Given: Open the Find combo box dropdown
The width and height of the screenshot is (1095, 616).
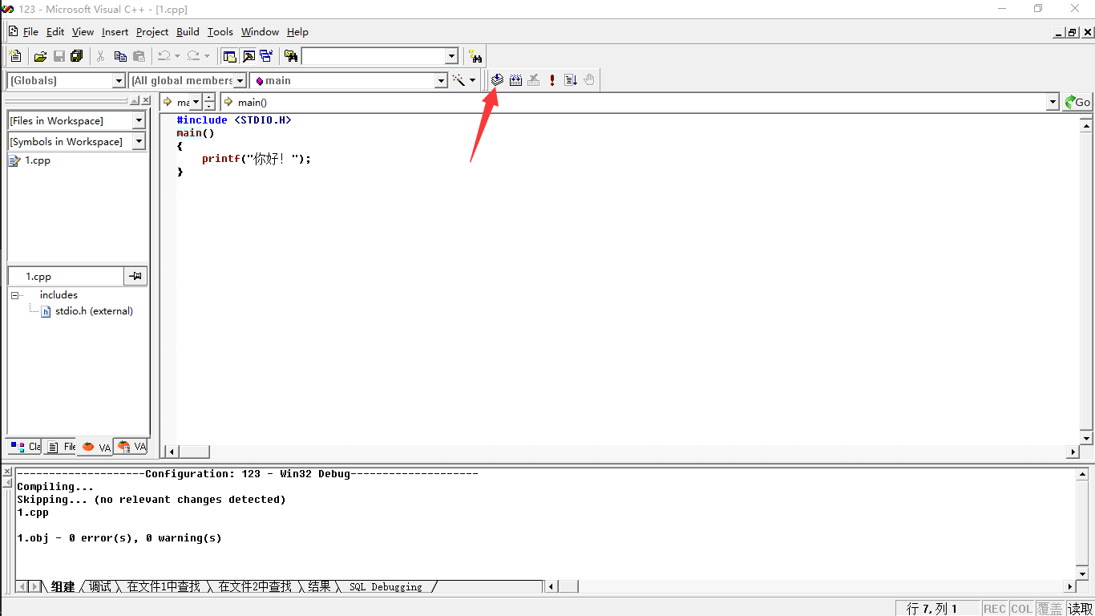Looking at the screenshot, I should 451,56.
